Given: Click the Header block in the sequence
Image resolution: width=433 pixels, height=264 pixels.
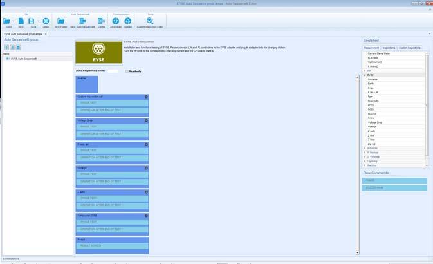Looking at the screenshot, I should (x=87, y=84).
